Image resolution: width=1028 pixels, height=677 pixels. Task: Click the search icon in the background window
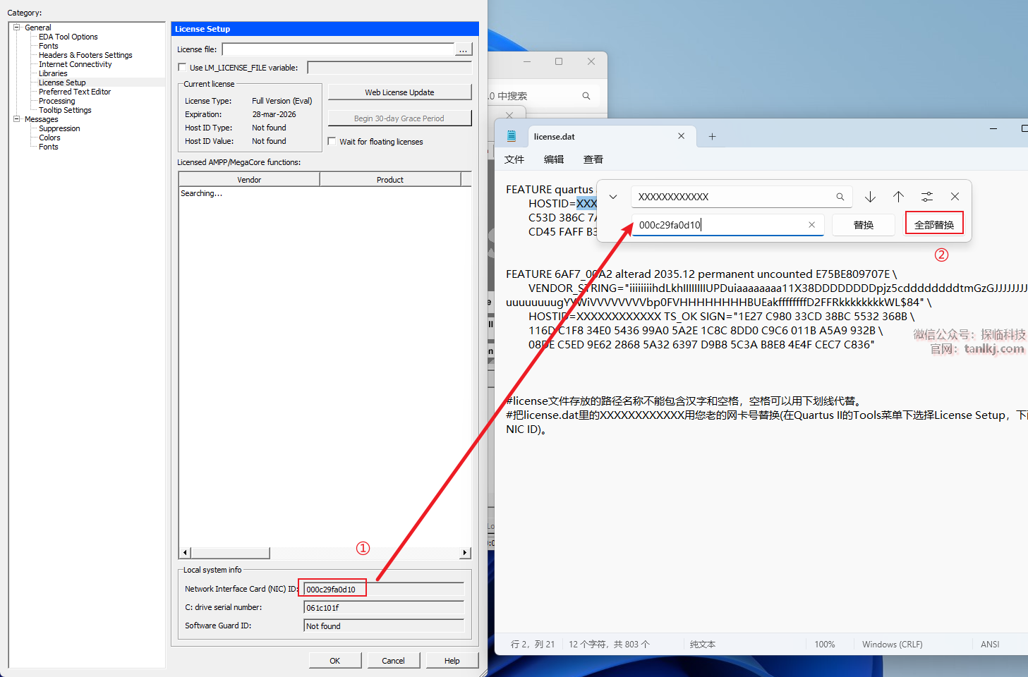tap(586, 96)
